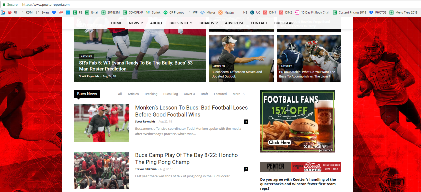
Task: Click the Scott Reynolds byline on featured story
Action: tap(89, 76)
